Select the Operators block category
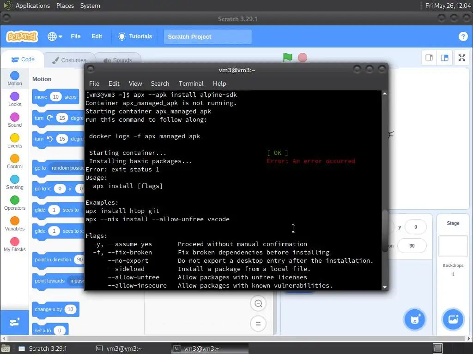 tap(14, 203)
